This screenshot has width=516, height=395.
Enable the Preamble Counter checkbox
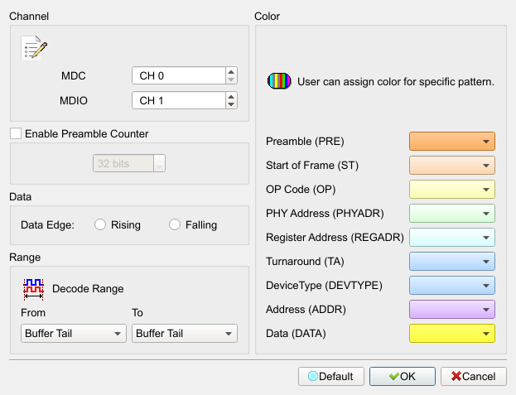coord(16,133)
